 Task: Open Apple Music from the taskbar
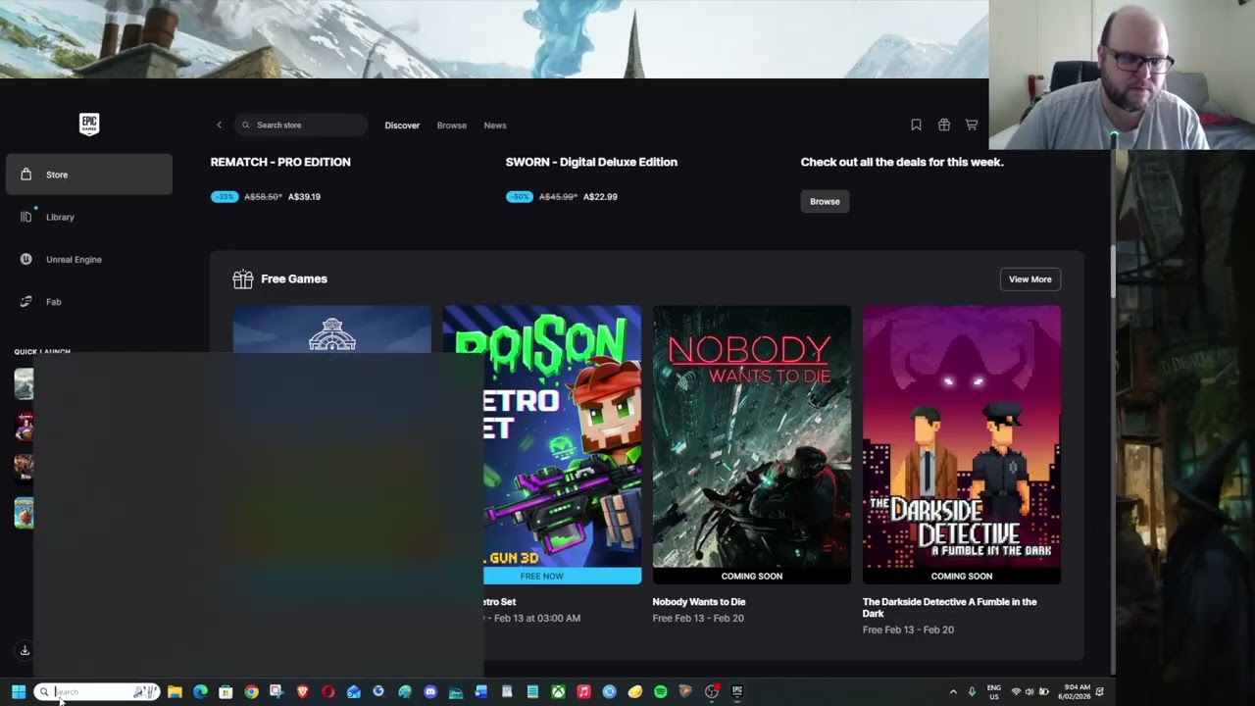click(x=583, y=692)
